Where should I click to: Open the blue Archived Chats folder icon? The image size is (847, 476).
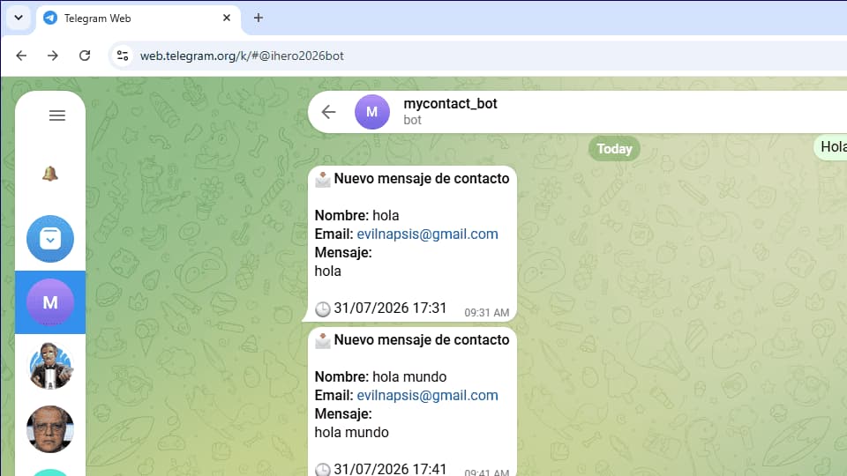50,239
